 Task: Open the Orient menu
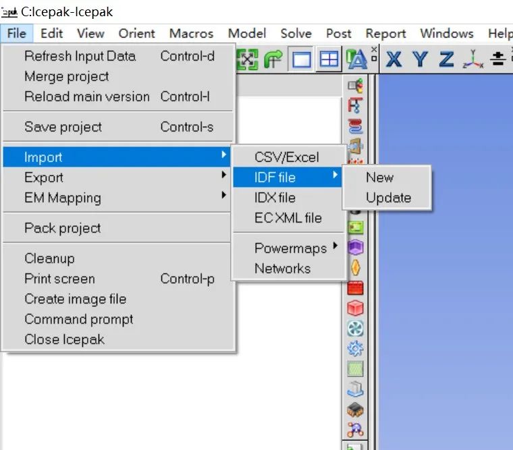[x=136, y=33]
